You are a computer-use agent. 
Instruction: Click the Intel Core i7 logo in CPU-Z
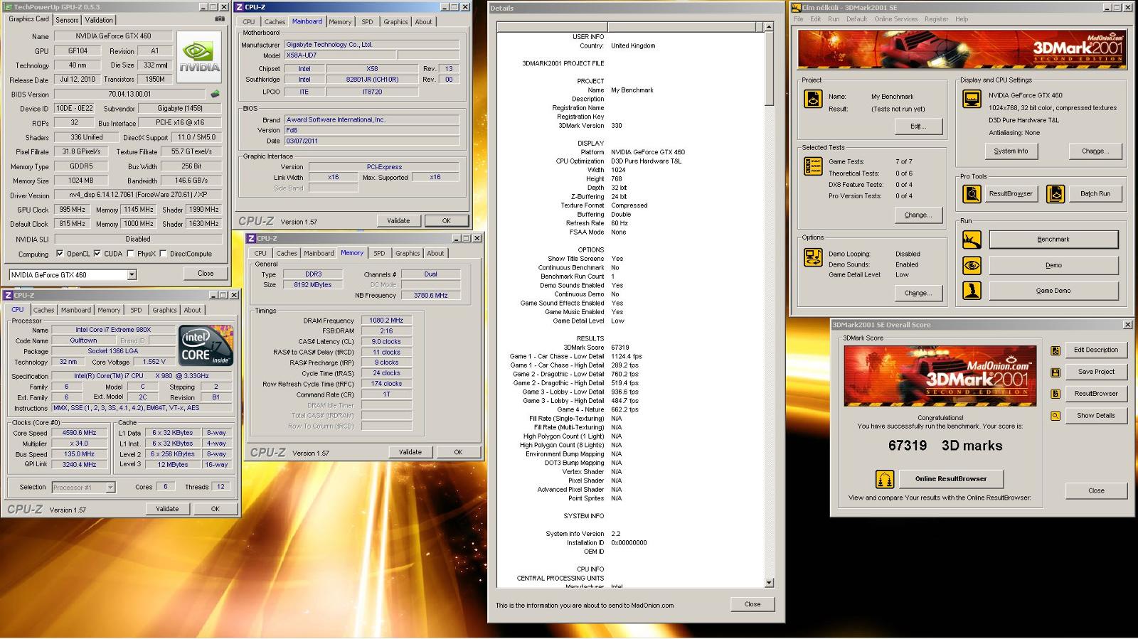pos(206,346)
